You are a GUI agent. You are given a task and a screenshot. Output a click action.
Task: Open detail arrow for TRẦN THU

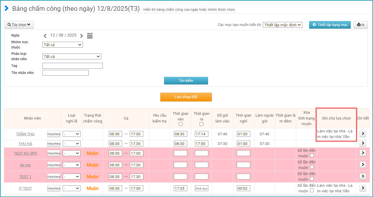tap(362, 134)
